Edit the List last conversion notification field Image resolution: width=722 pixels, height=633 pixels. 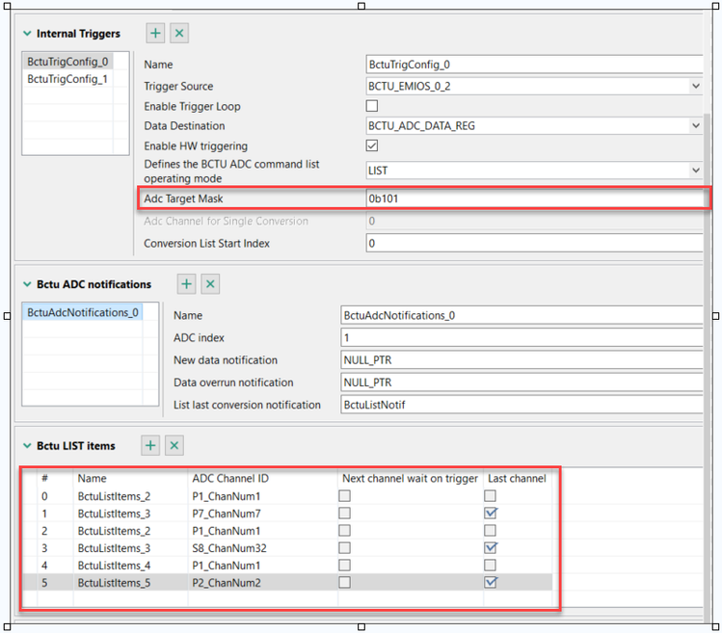[x=521, y=405]
